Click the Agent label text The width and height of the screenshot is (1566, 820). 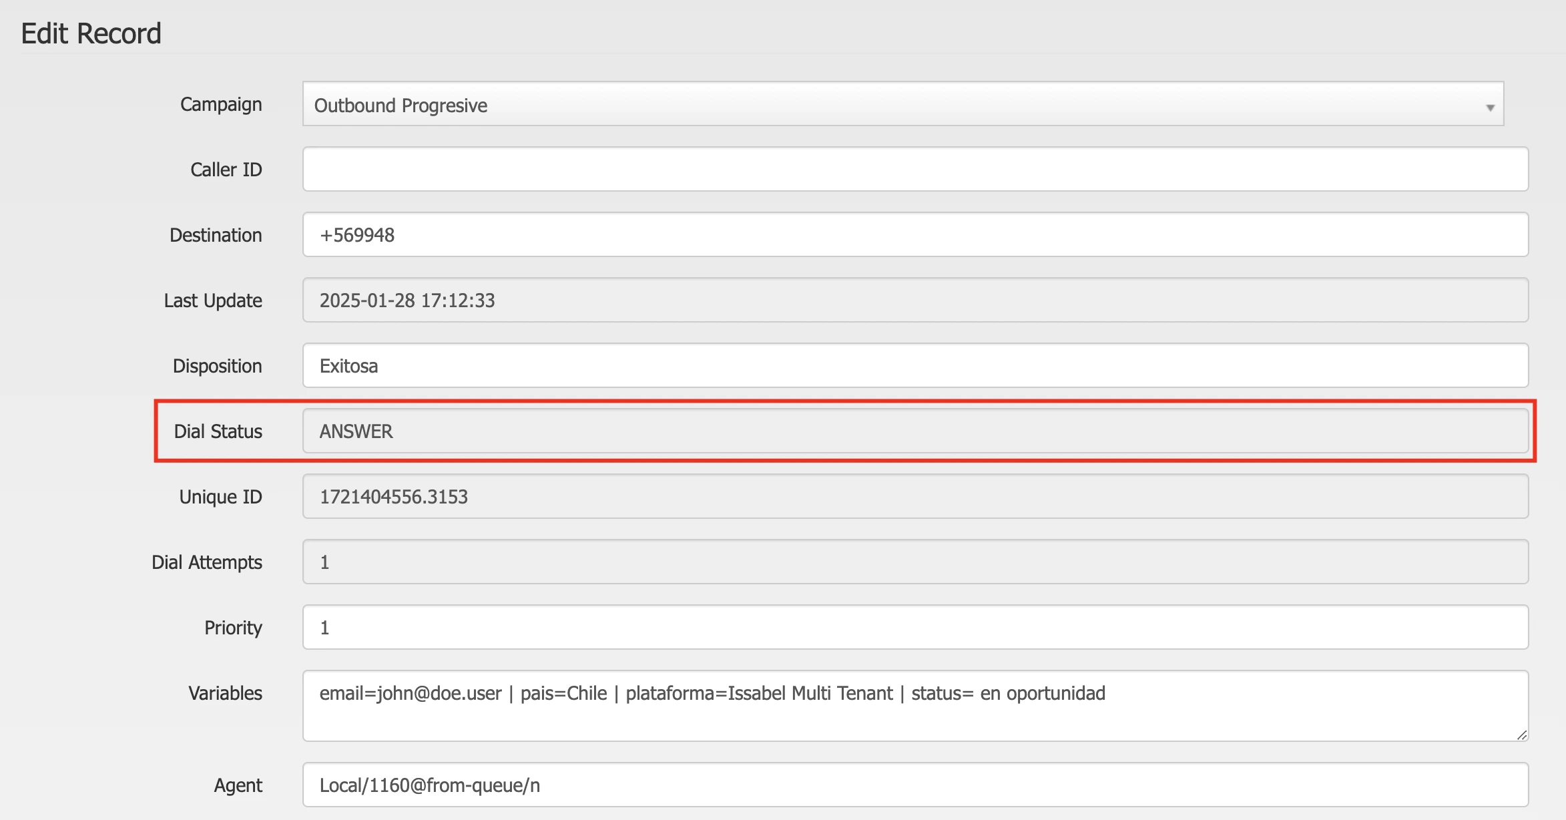(238, 785)
